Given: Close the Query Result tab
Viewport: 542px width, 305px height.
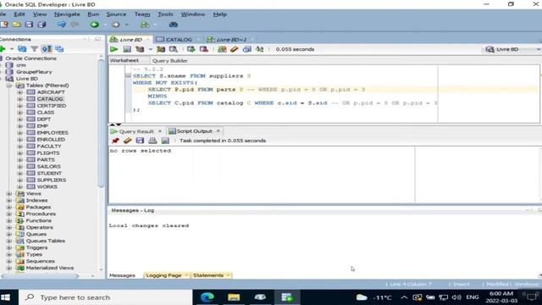Looking at the screenshot, I should (160, 131).
